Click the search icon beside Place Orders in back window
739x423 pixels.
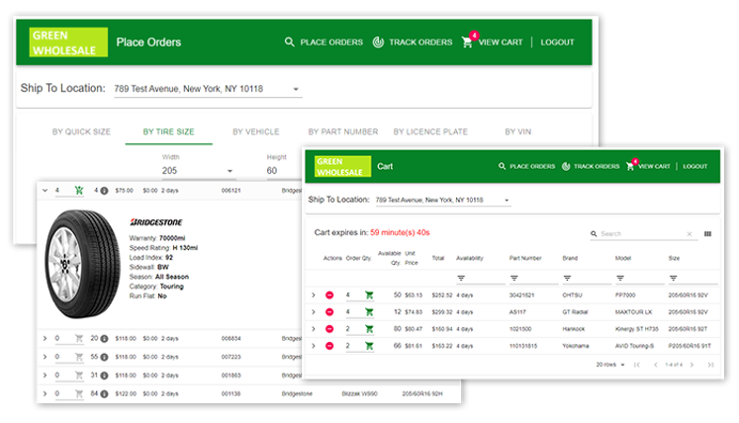[x=290, y=42]
